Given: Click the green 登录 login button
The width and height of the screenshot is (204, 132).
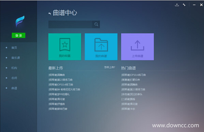Looking at the screenshot, I should (x=18, y=35).
